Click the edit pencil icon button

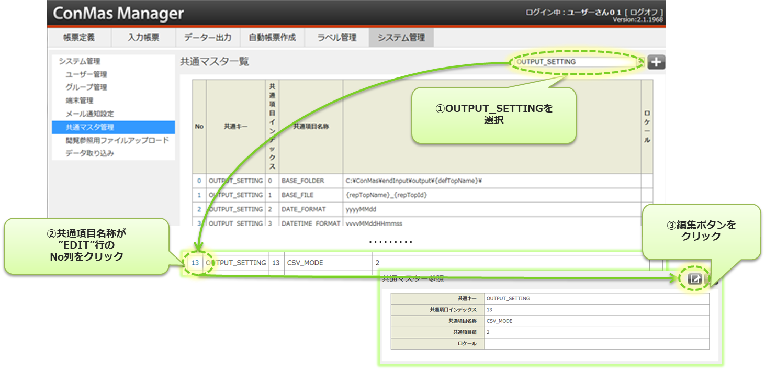point(694,279)
